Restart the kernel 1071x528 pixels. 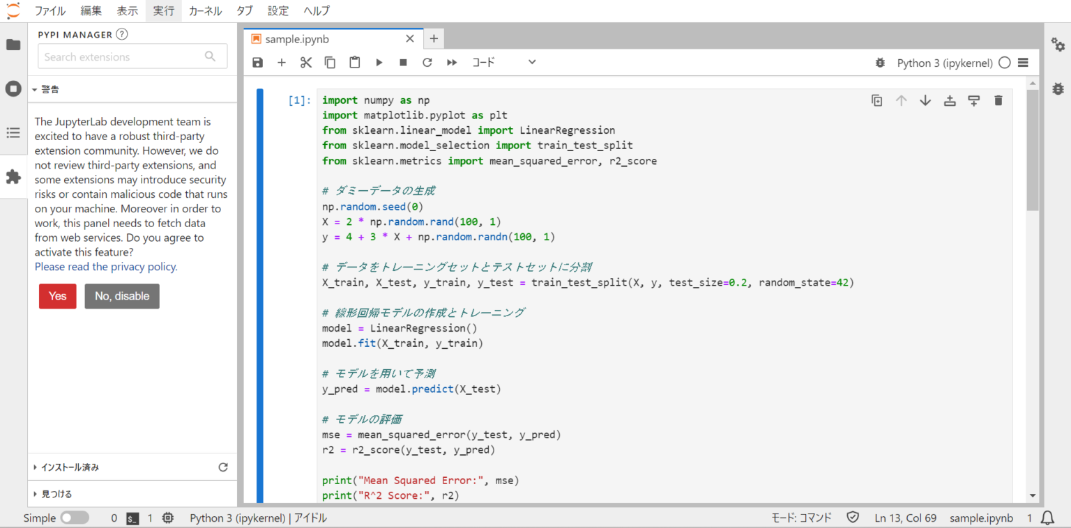(427, 62)
